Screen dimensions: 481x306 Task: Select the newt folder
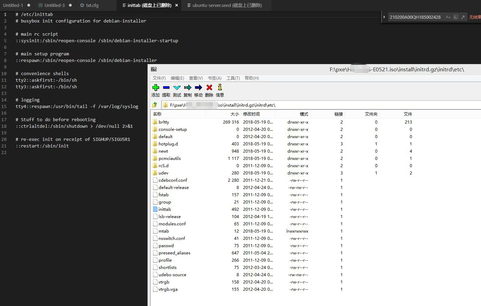pos(163,151)
